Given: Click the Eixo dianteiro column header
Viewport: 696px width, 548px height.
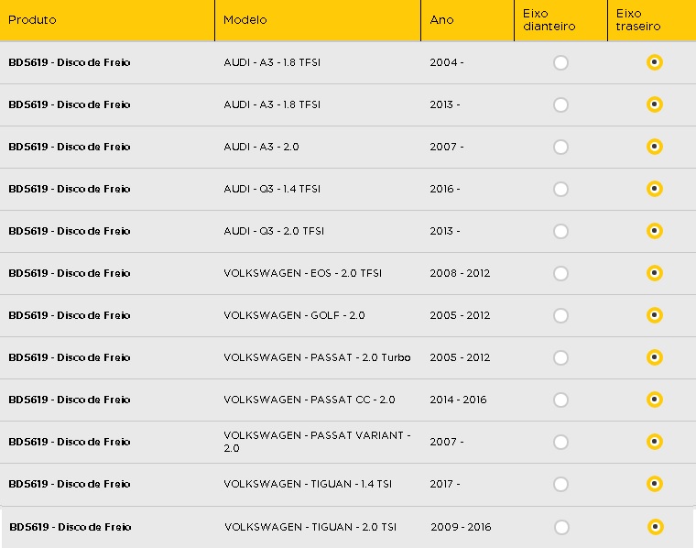Looking at the screenshot, I should click(x=549, y=20).
